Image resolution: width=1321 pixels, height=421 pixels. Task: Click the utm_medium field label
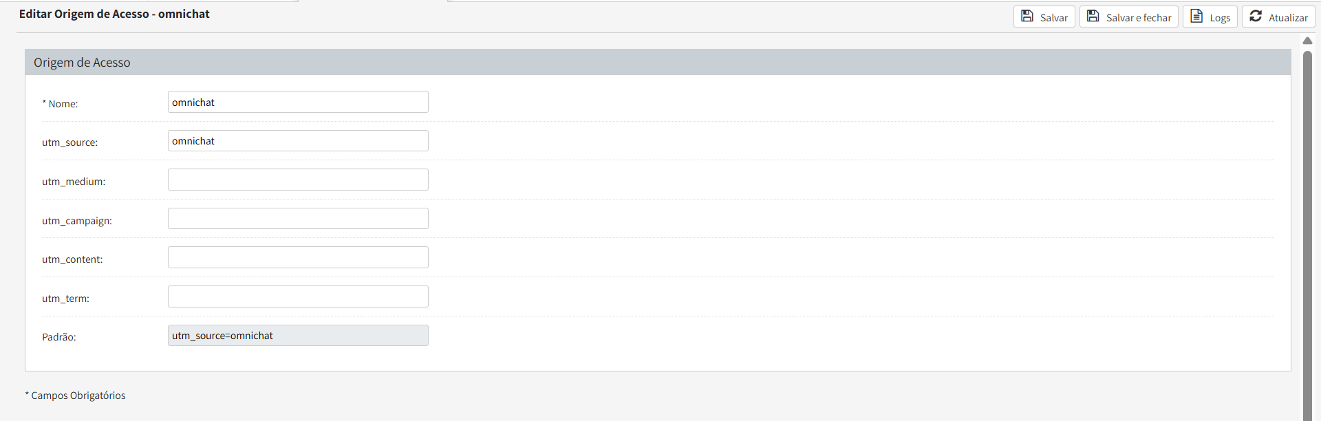[74, 182]
